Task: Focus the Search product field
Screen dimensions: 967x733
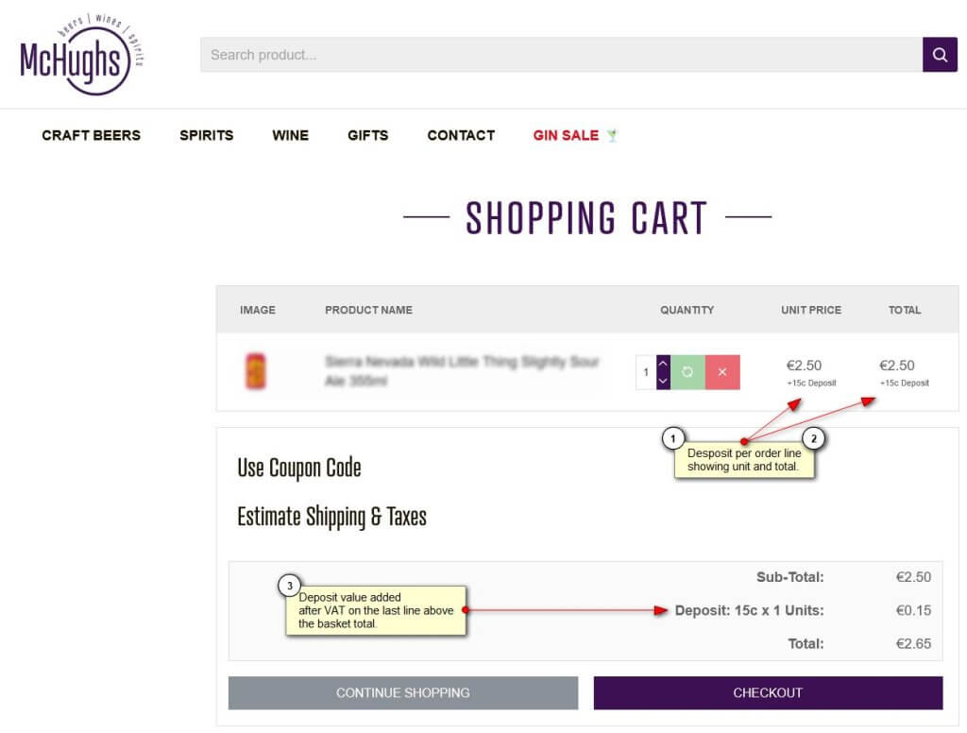Action: point(561,54)
